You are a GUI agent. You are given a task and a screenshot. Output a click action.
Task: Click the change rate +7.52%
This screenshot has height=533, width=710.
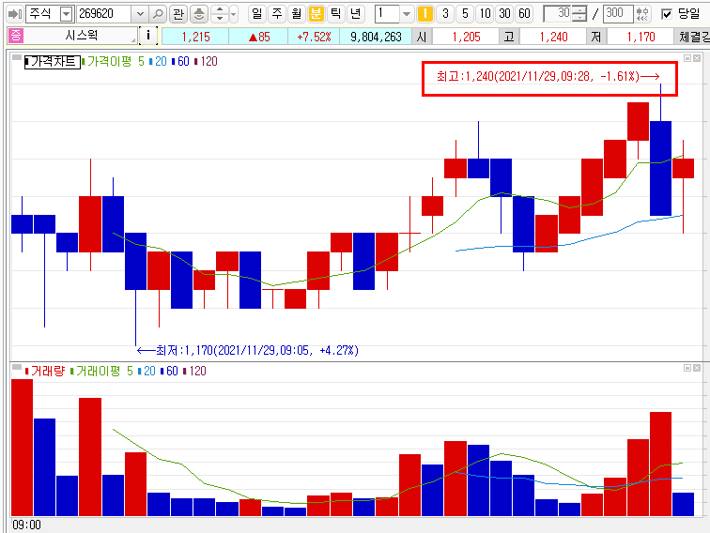[x=314, y=37]
